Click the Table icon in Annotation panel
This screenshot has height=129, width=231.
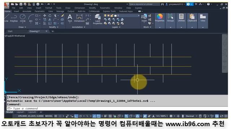pos(87,23)
